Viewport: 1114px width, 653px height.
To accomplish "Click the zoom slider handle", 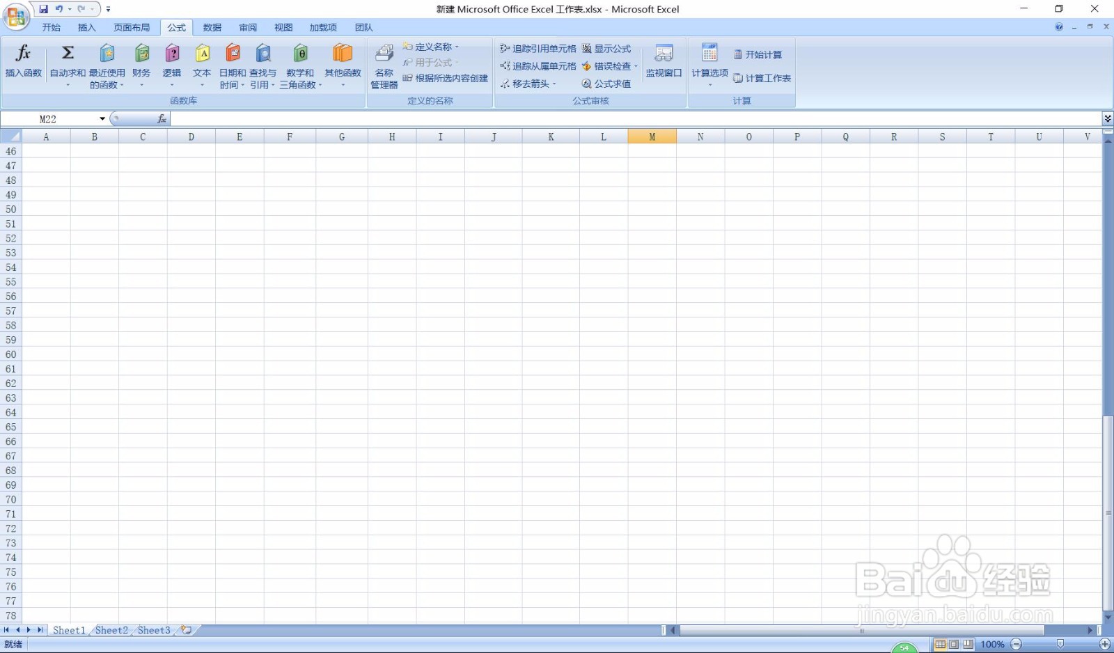I will tap(1060, 645).
